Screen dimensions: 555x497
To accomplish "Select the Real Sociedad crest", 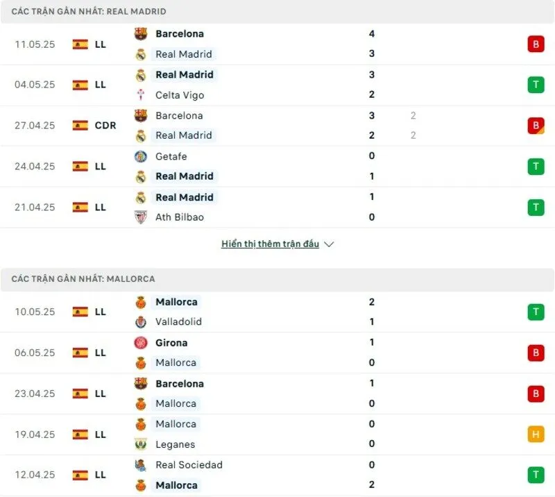I will point(141,465).
